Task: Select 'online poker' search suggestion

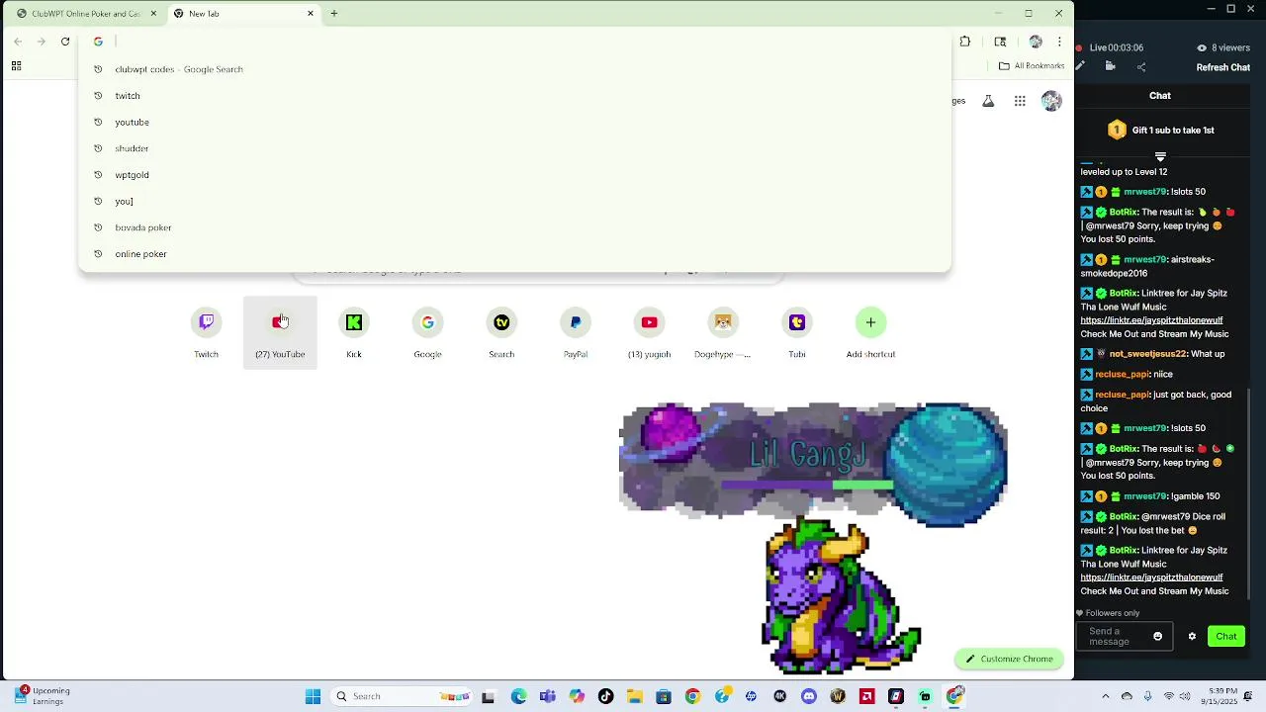Action: pos(514,254)
